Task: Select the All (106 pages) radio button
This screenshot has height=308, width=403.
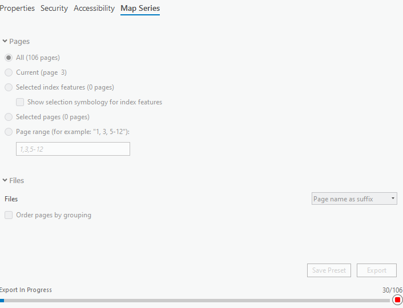Action: tap(9, 58)
